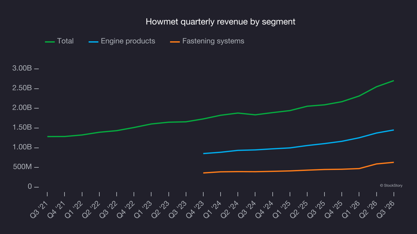Click the Fastening systems line start at Q4 '23
Image resolution: width=417 pixels, height=234 pixels.
coord(203,173)
